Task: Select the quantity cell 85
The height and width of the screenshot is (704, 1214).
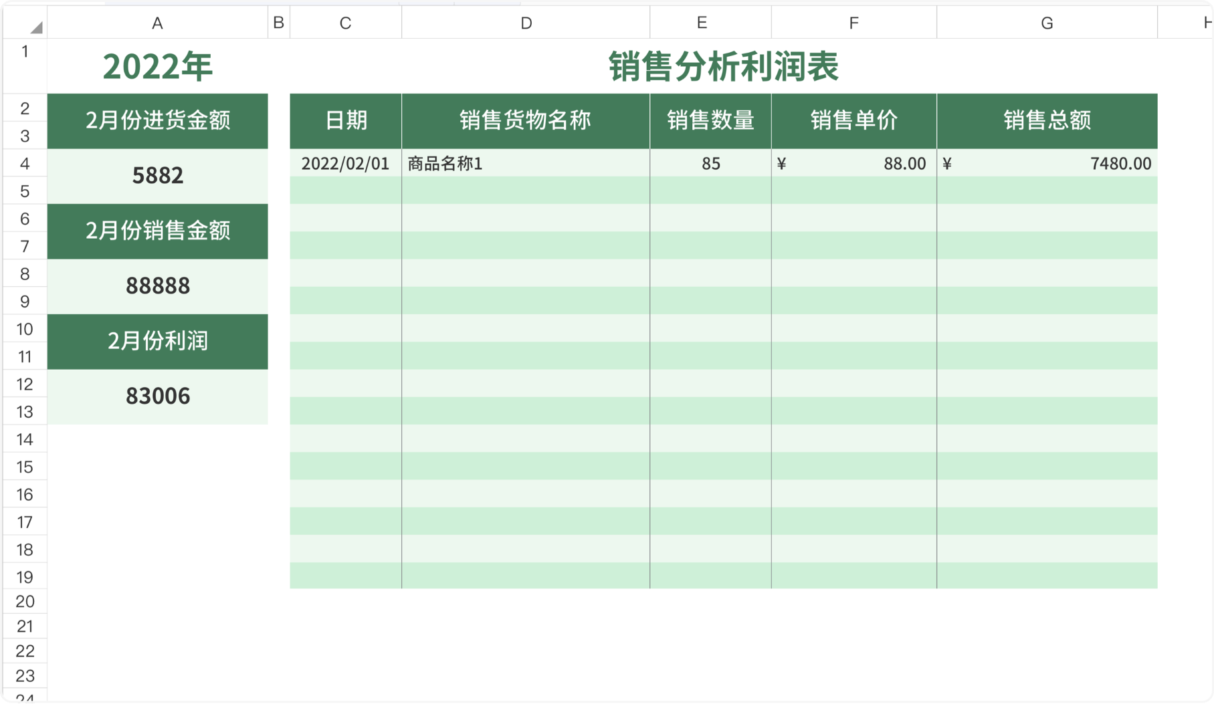Action: coord(710,163)
